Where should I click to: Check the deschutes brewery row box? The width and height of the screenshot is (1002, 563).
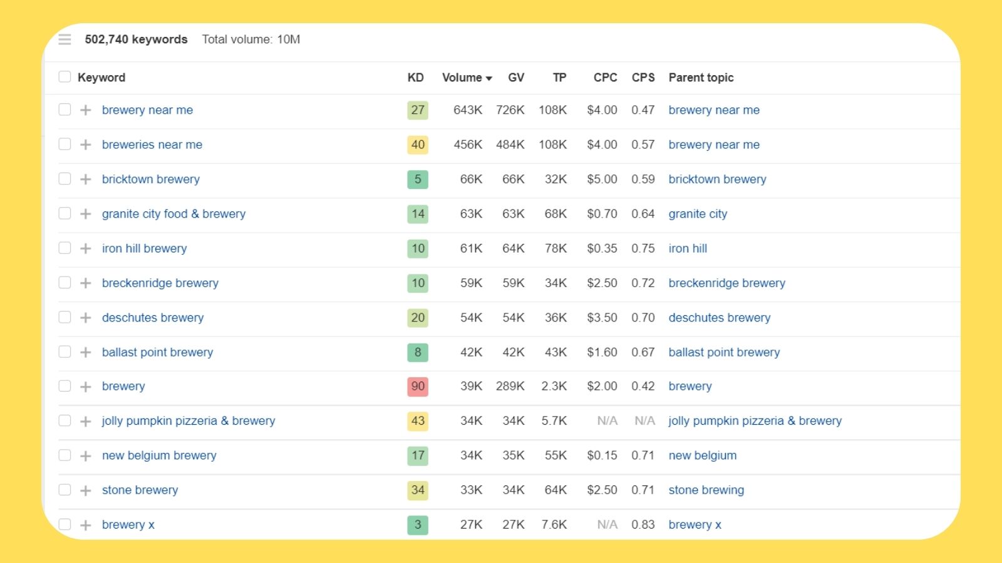65,317
